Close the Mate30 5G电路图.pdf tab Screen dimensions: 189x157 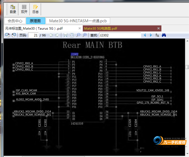tap(159, 28)
